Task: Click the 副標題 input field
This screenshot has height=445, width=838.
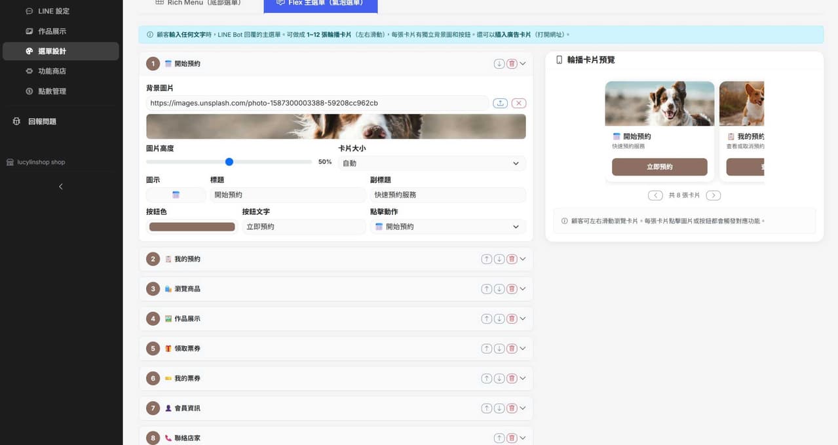Action: [448, 195]
